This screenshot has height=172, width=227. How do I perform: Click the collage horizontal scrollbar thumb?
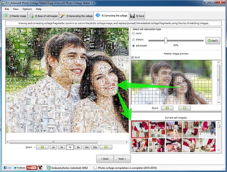(x=53, y=142)
